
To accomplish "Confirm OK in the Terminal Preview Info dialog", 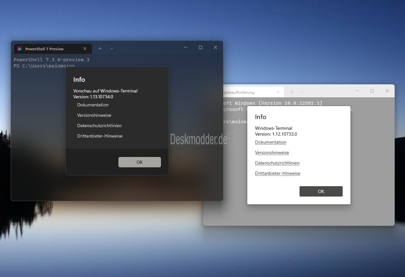I will coord(140,162).
